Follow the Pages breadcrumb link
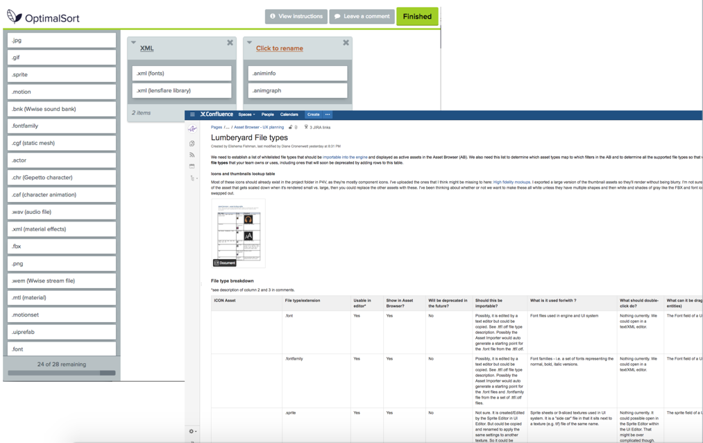 217,127
